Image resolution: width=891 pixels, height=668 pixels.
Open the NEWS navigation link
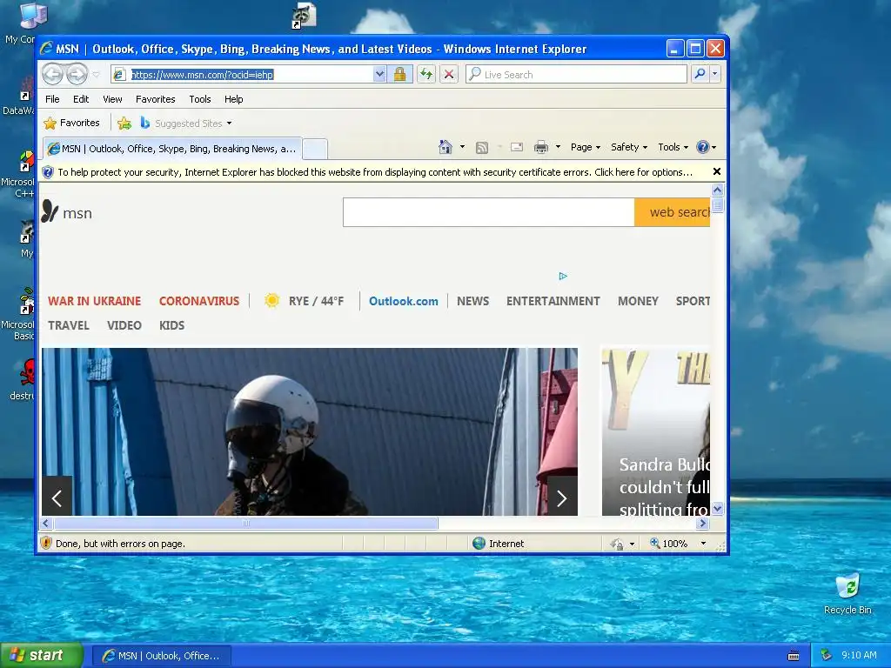[x=472, y=301]
